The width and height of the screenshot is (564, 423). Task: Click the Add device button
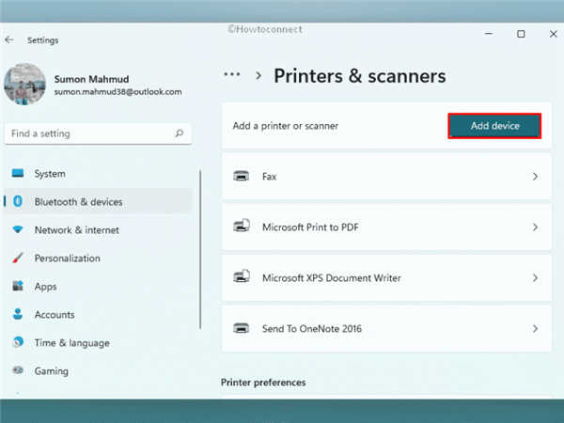[494, 126]
